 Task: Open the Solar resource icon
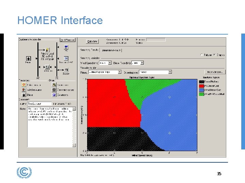point(24,85)
